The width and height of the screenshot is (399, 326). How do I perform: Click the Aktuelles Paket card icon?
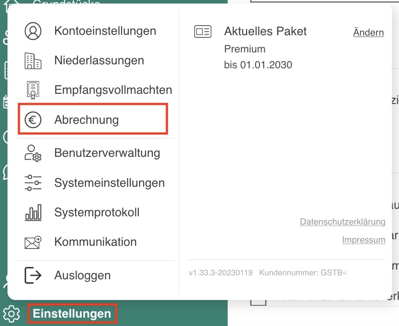point(203,32)
